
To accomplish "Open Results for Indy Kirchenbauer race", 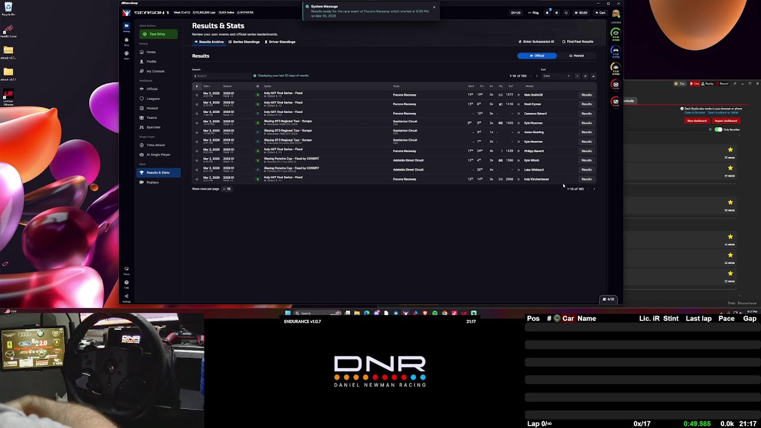I will point(586,179).
